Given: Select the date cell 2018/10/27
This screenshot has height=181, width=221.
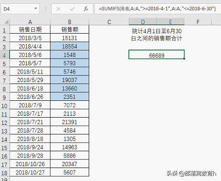Looking at the screenshot, I should [30, 172].
